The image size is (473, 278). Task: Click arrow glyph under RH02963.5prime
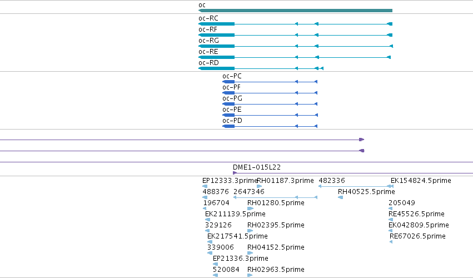coord(250,275)
